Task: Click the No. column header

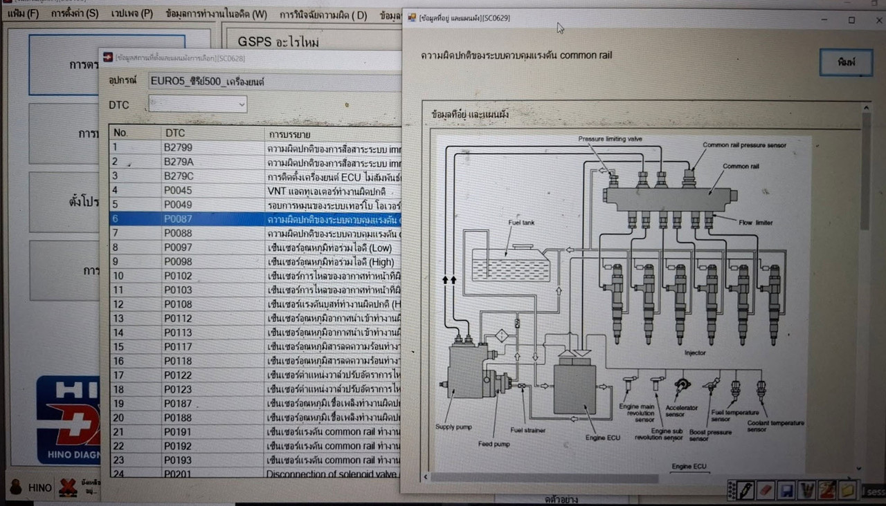Action: point(135,133)
